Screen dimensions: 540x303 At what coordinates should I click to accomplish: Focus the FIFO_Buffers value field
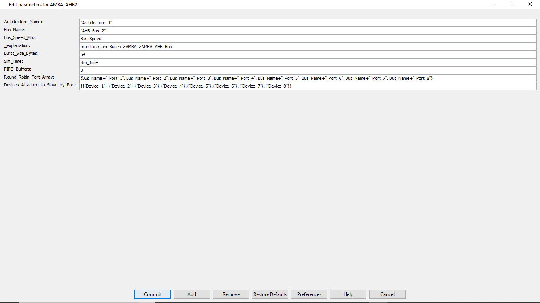[308, 70]
